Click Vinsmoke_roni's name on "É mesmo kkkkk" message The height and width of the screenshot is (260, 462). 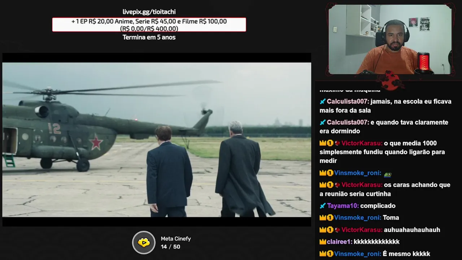click(x=357, y=254)
